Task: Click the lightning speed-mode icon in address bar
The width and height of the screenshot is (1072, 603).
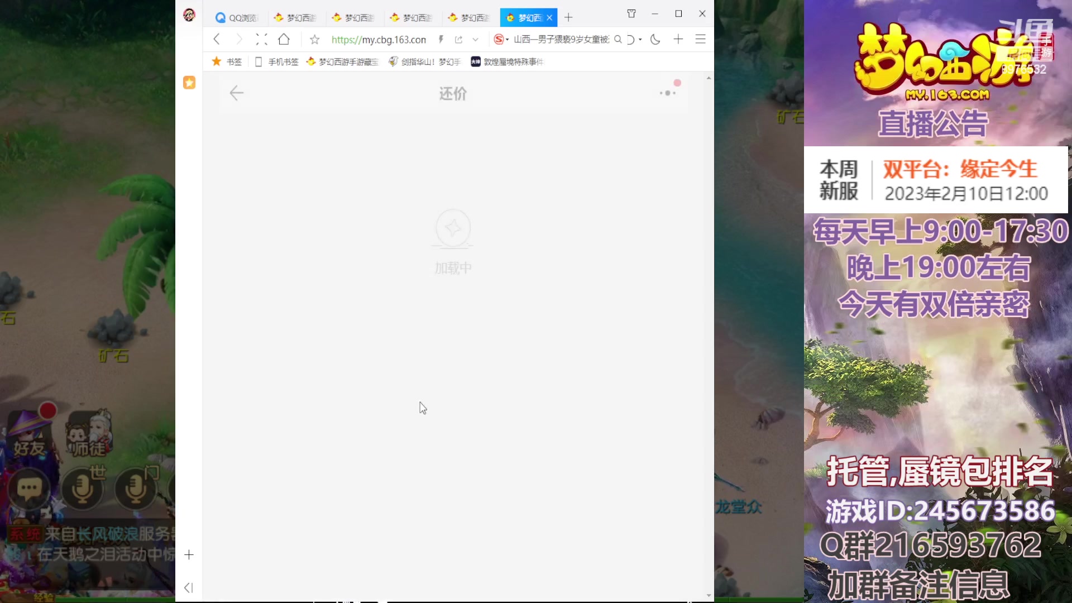Action: (441, 39)
